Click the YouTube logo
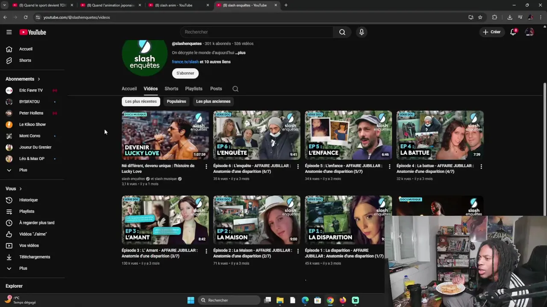This screenshot has height=307, width=547. 32,32
